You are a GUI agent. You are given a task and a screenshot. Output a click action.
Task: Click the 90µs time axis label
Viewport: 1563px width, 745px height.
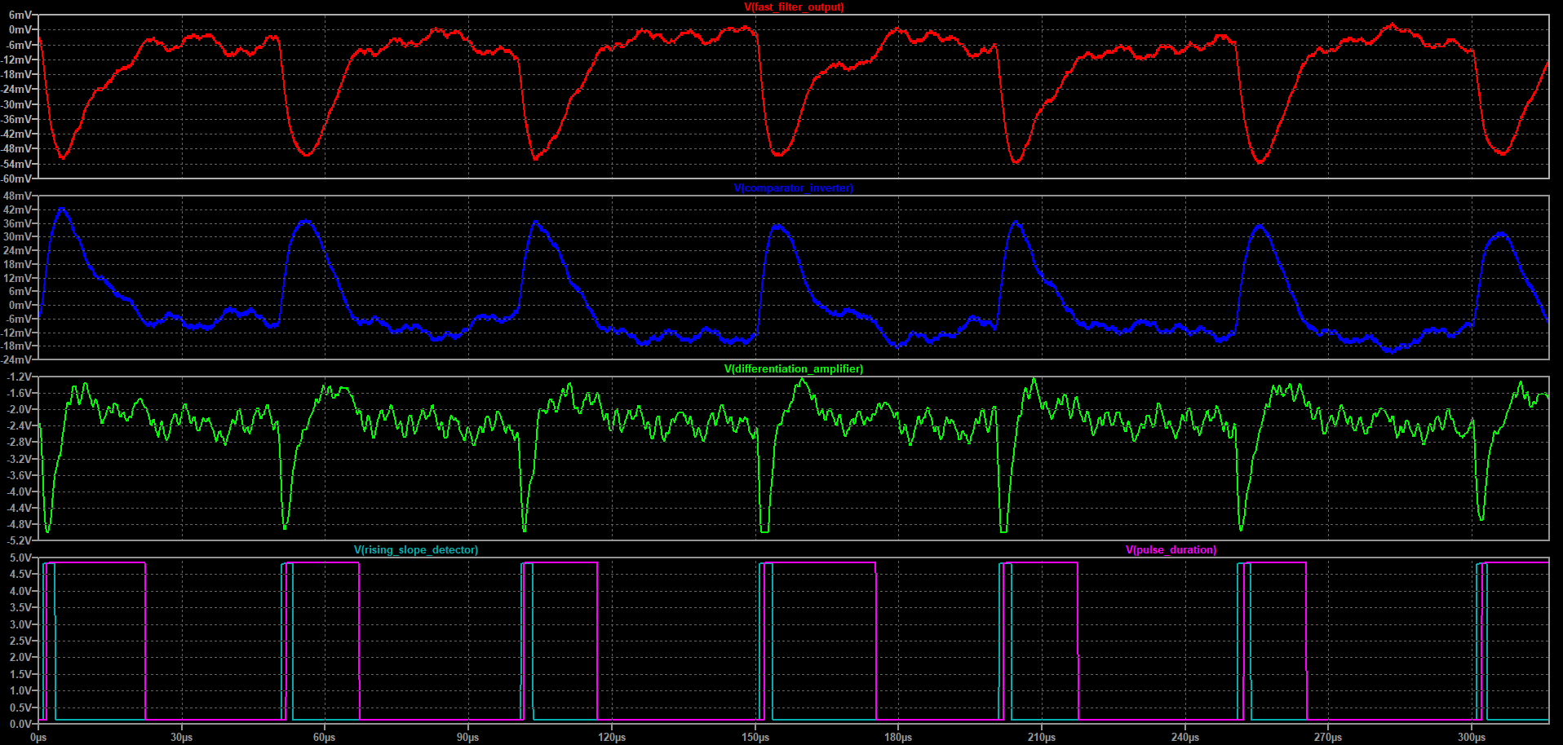pos(468,738)
